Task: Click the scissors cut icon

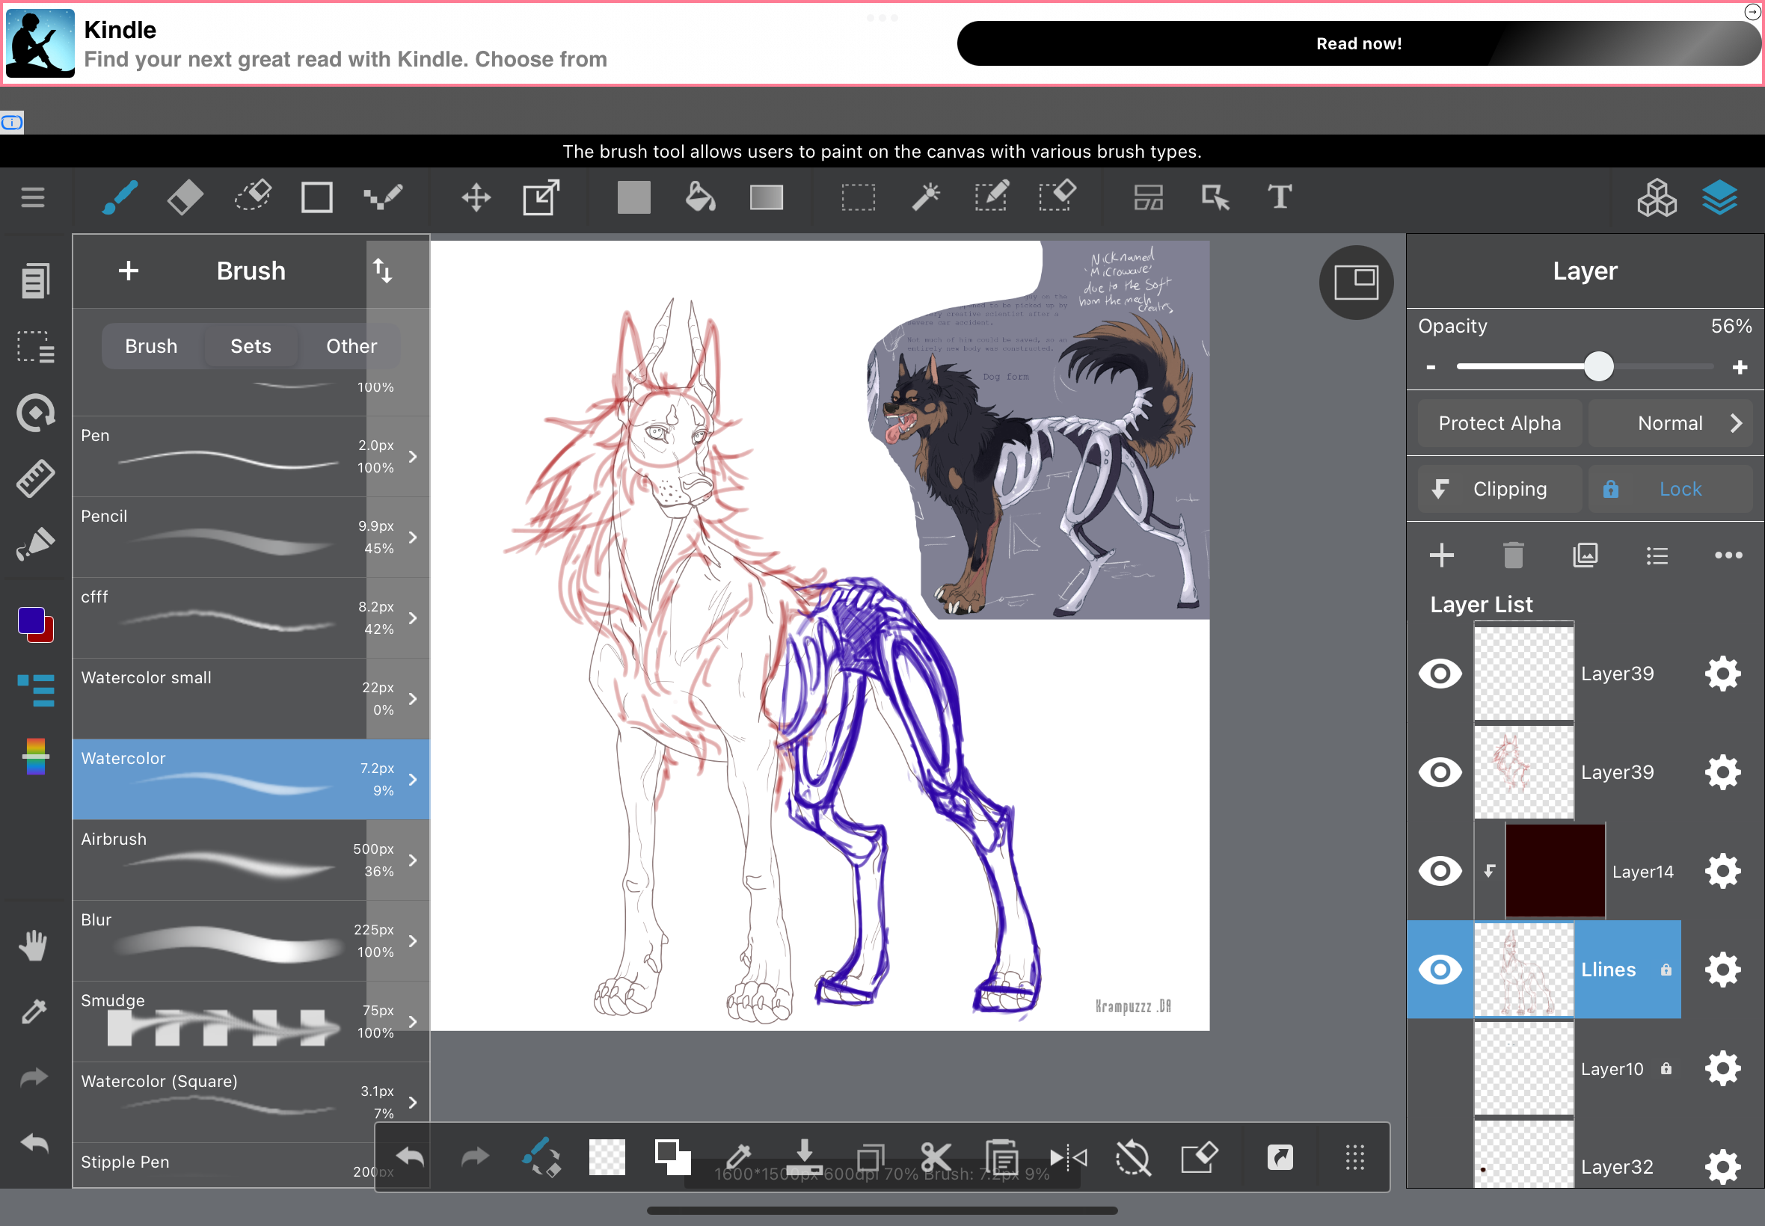Action: (x=935, y=1157)
